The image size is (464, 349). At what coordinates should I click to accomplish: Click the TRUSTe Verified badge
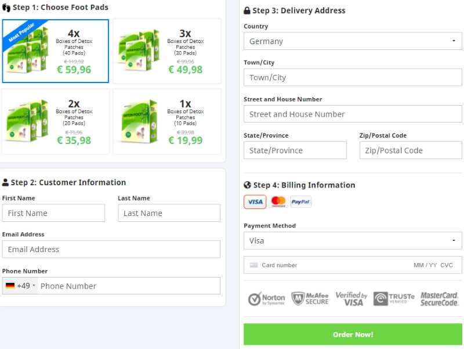(x=394, y=299)
